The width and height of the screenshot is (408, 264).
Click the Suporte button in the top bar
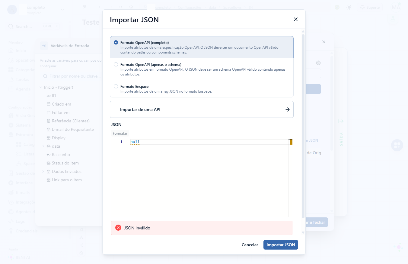pos(370,7)
